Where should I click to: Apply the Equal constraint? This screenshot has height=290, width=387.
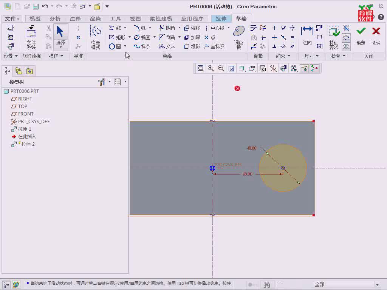pos(292,37)
